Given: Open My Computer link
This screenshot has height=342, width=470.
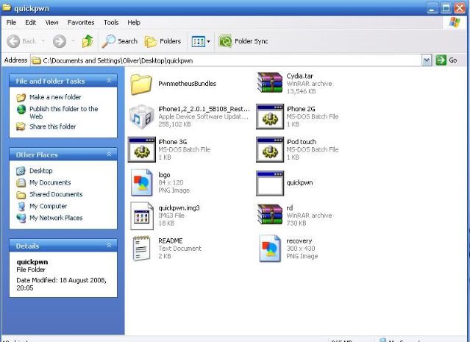Looking at the screenshot, I should click(48, 206).
